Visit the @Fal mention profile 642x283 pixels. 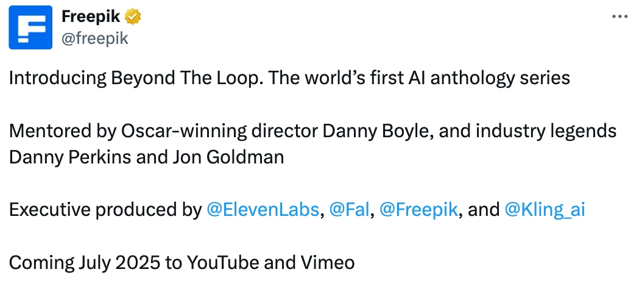coord(349,210)
